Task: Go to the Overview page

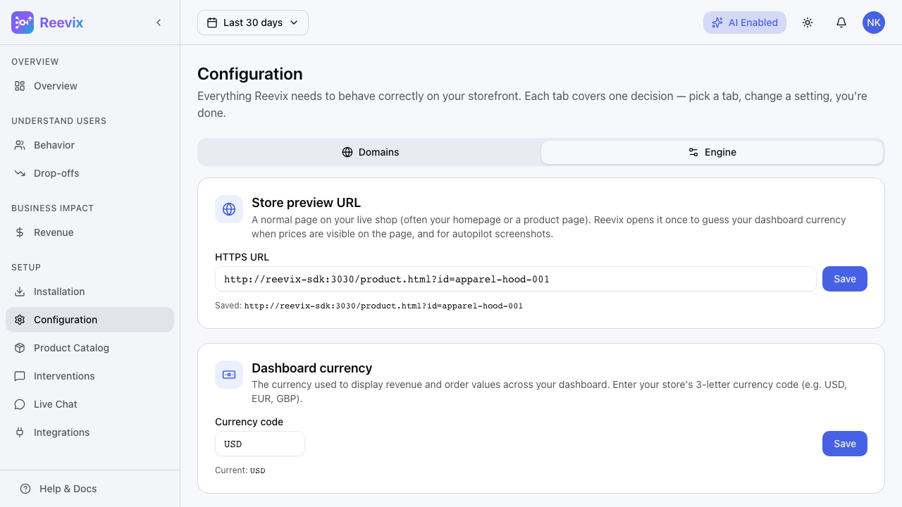Action: 89,86
